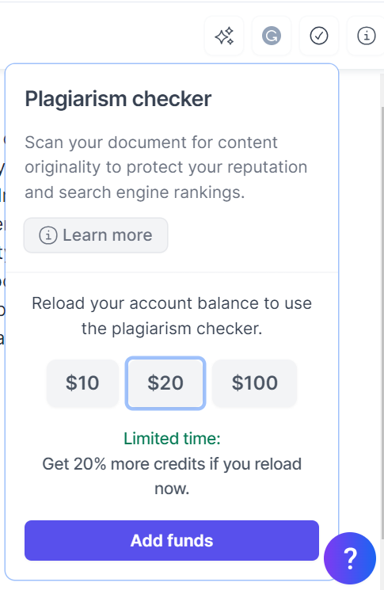Toggle the plagiarism checker checkmark icon
384x590 pixels.
point(319,36)
